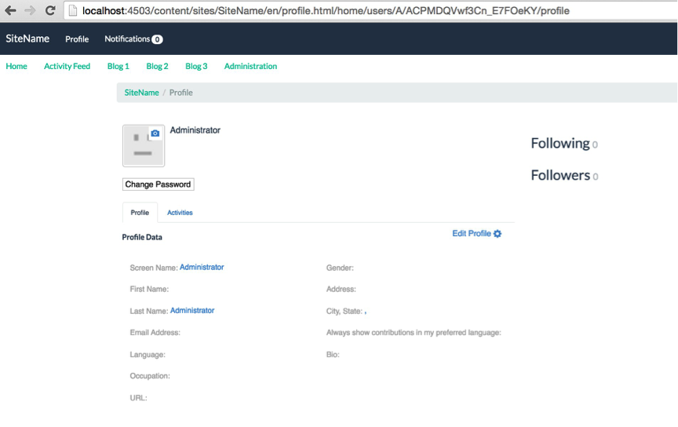Open the Blog 1 page
Viewport: 678px width, 427px height.
point(118,67)
